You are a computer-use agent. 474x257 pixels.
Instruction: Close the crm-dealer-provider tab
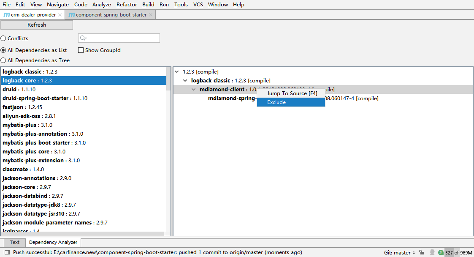(60, 15)
